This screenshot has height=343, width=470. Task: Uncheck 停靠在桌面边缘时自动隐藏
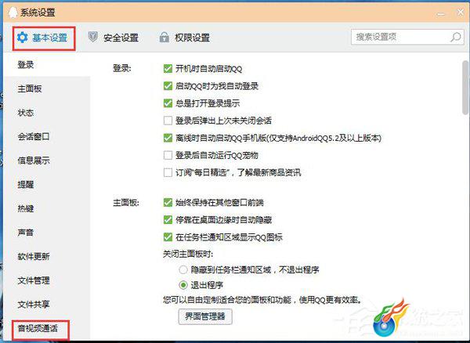click(168, 220)
